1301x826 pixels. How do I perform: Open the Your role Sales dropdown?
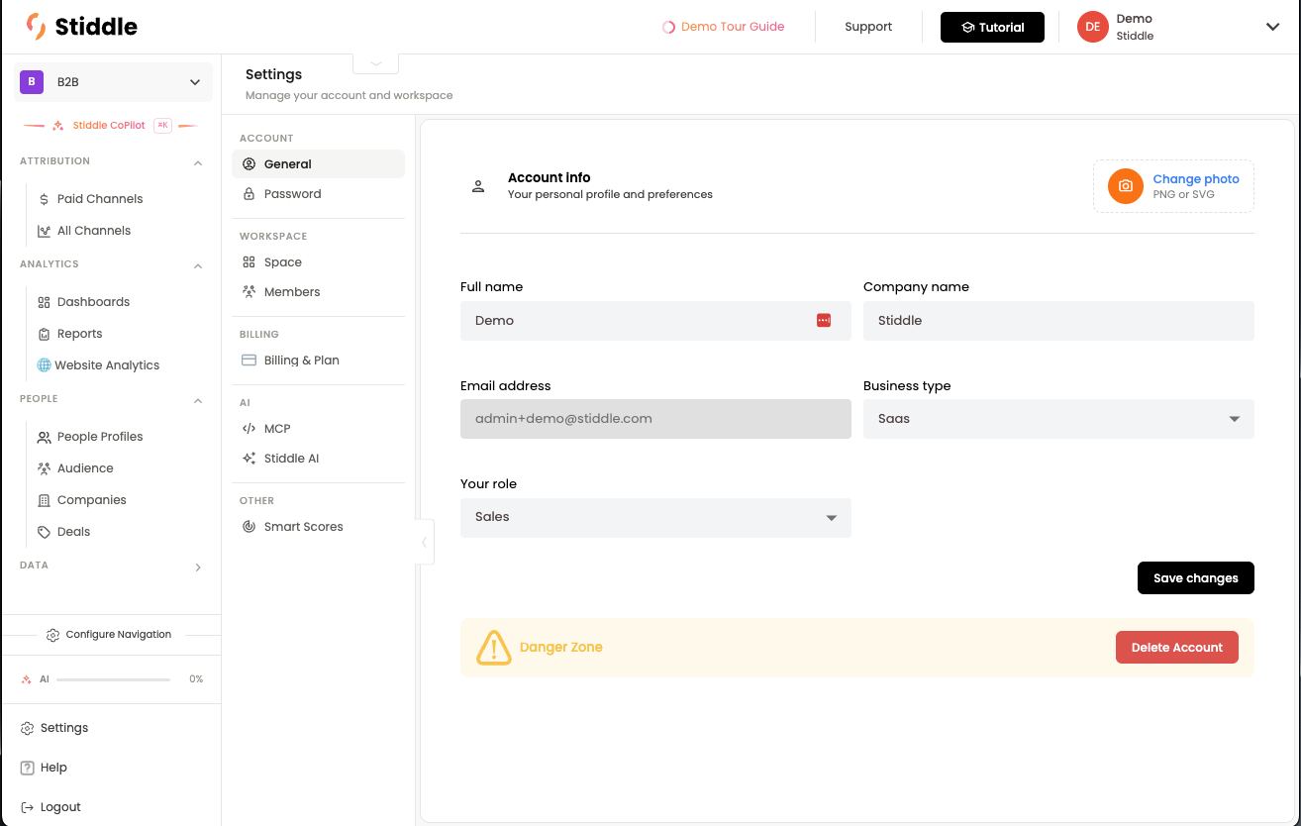[655, 518]
